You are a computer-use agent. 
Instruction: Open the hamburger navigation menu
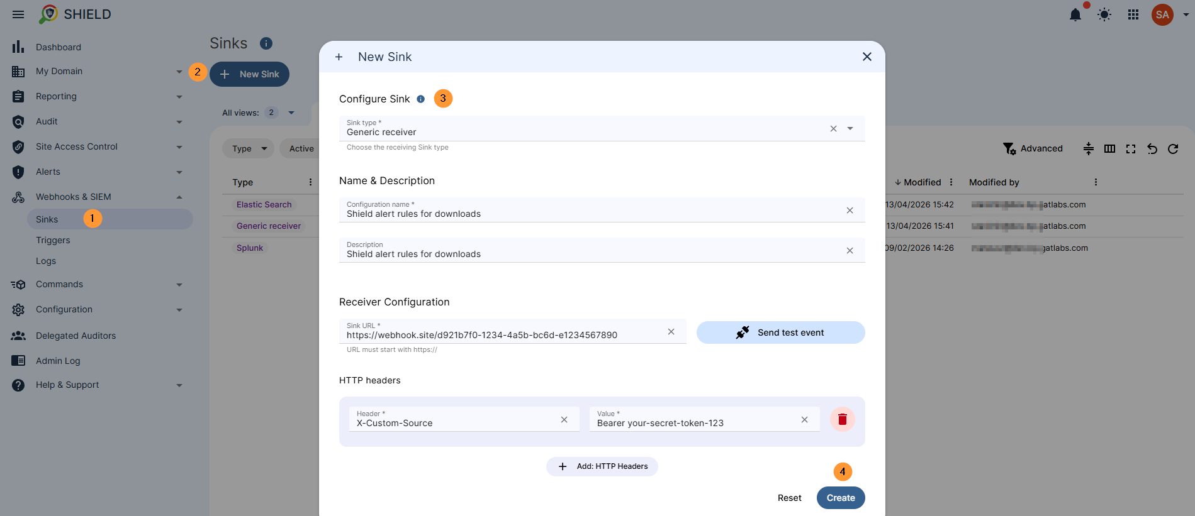click(18, 14)
